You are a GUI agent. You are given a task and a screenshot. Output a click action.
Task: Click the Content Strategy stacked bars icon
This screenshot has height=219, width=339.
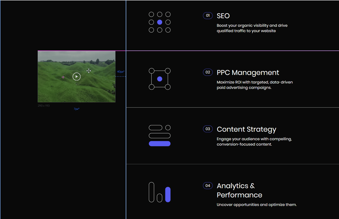[160, 136]
